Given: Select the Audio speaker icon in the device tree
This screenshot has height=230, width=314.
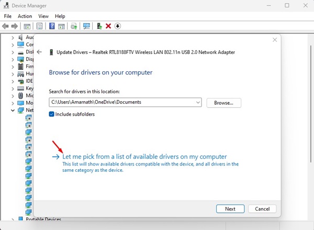Looking at the screenshot, I should pos(20,37).
